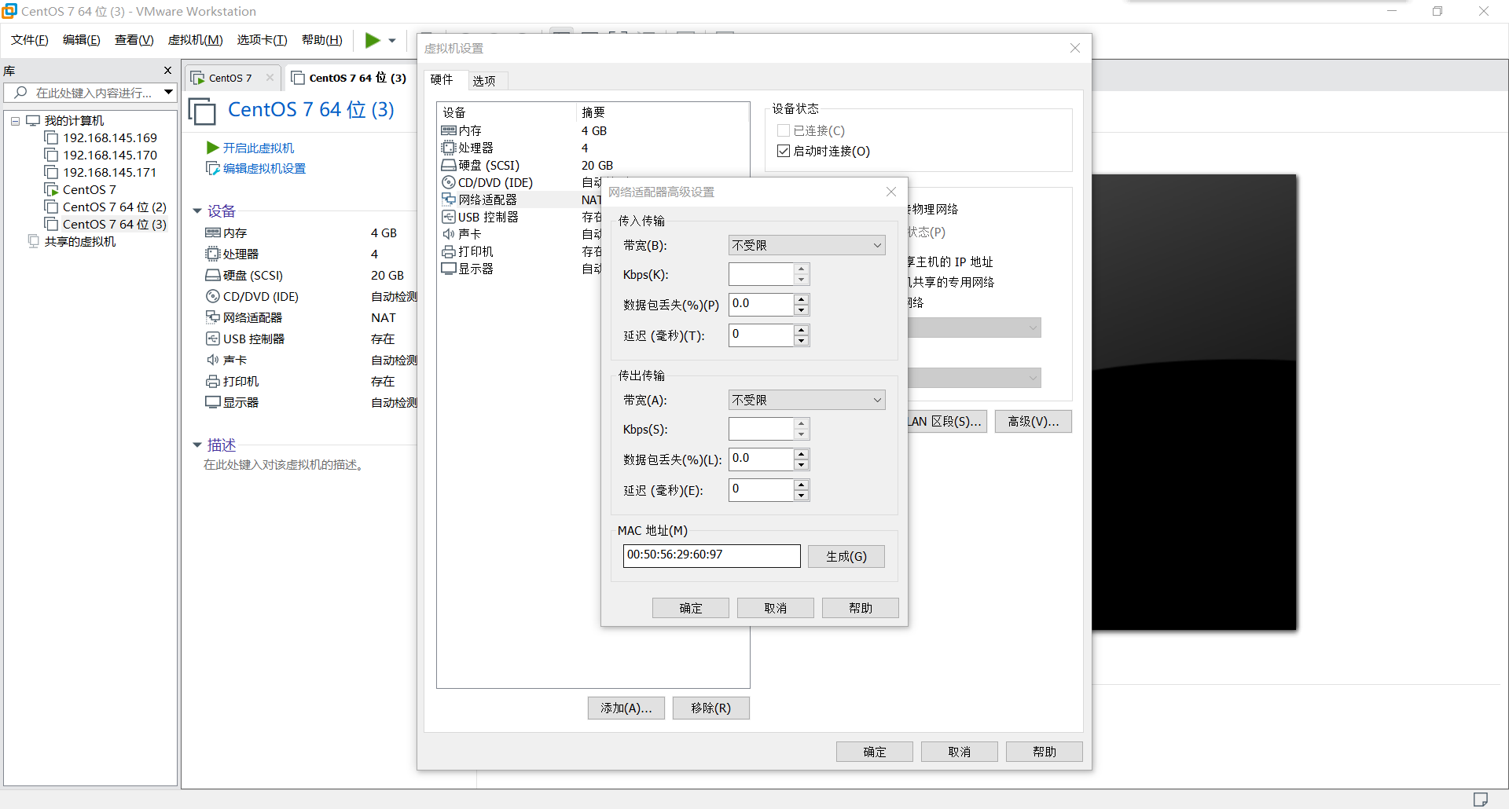Collapse the 设备 section in VM summary
This screenshot has width=1509, height=809.
pyautogui.click(x=197, y=211)
